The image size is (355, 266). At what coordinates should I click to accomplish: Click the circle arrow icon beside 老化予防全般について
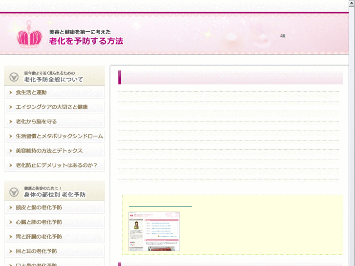coord(14,77)
